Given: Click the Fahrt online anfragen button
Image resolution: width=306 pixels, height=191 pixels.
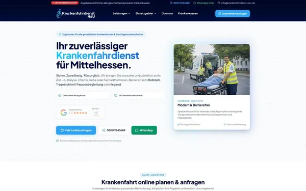Looking at the screenshot, I should [76, 130].
